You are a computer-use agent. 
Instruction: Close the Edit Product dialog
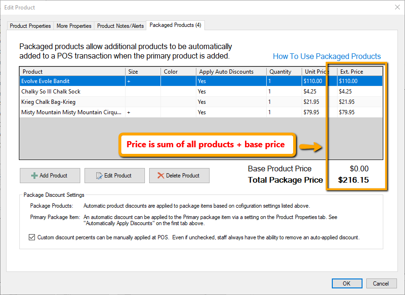pos(397,7)
